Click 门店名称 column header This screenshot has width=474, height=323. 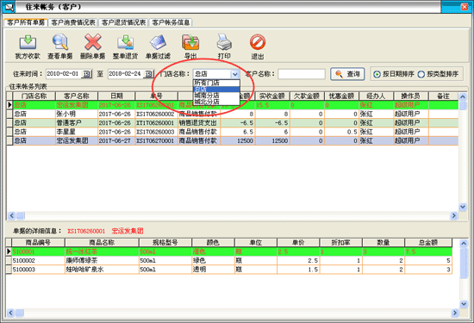[34, 96]
